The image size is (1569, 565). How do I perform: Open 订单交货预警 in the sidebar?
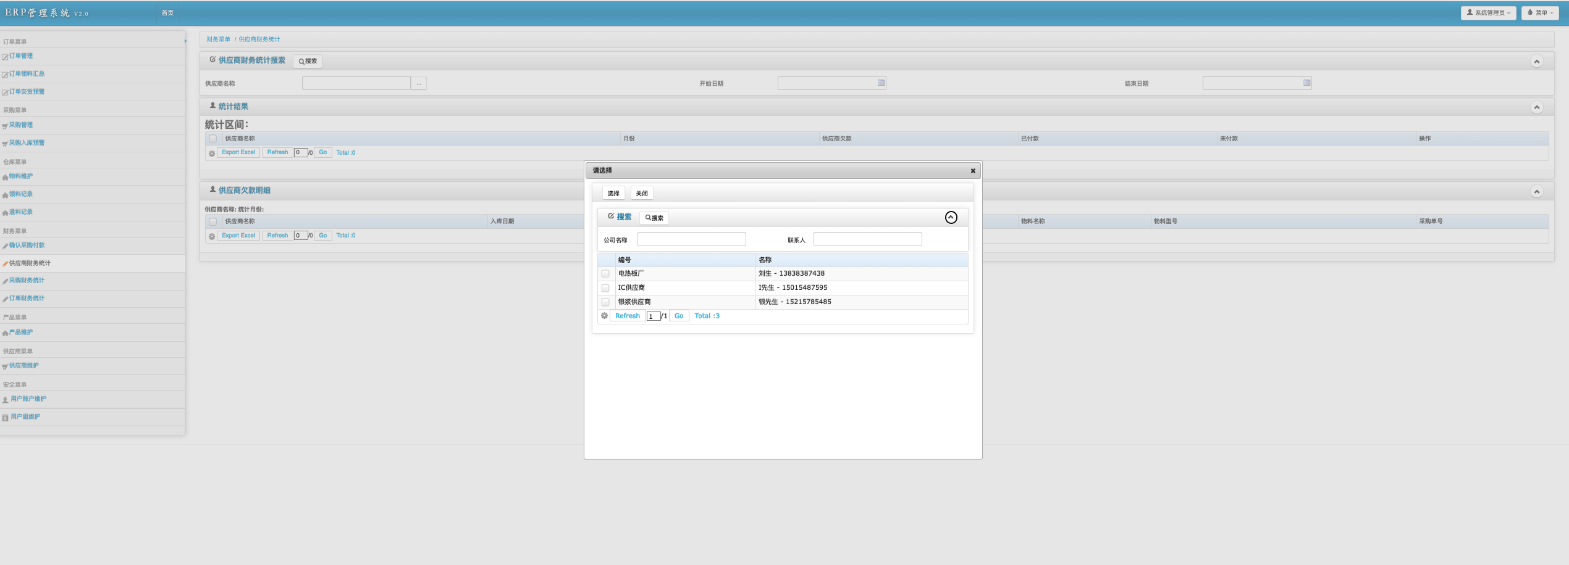[27, 92]
